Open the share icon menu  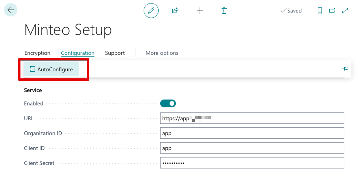175,11
